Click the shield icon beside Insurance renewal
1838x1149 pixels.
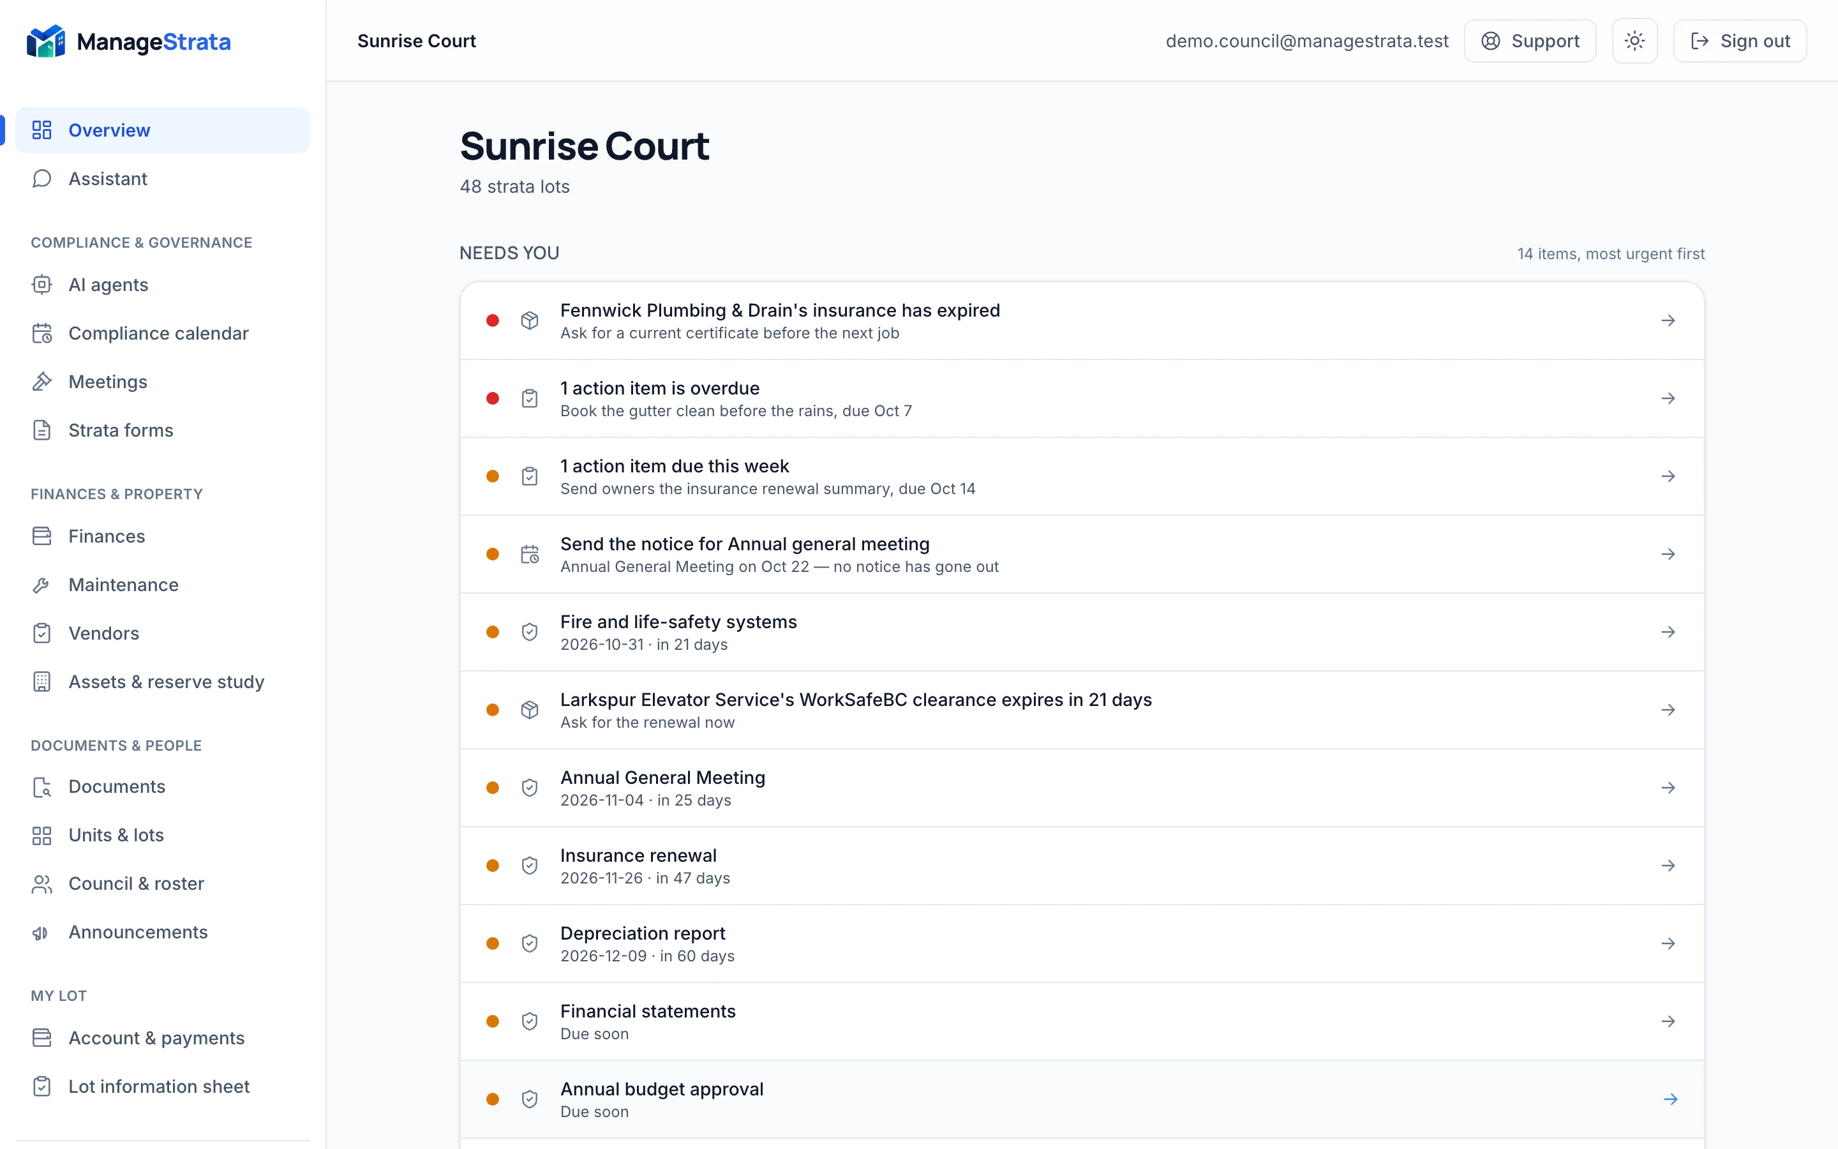coord(529,866)
